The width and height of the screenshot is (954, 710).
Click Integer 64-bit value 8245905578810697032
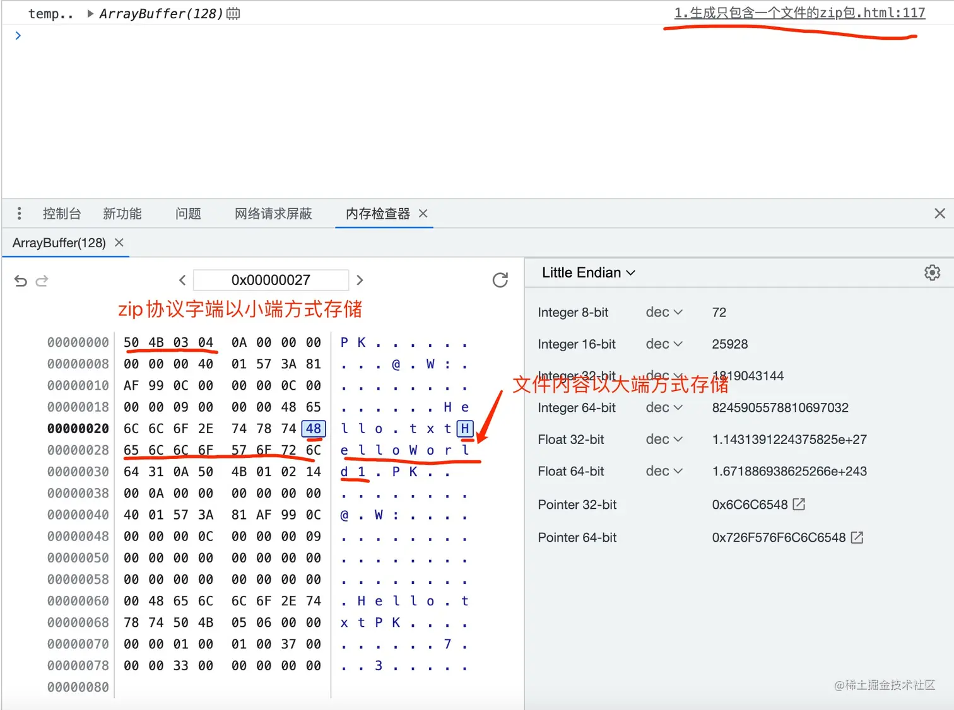pyautogui.click(x=780, y=407)
